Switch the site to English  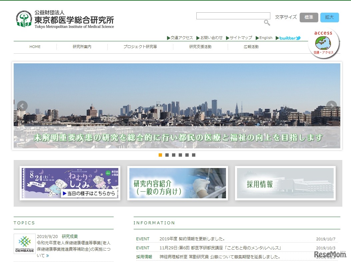pos(264,38)
